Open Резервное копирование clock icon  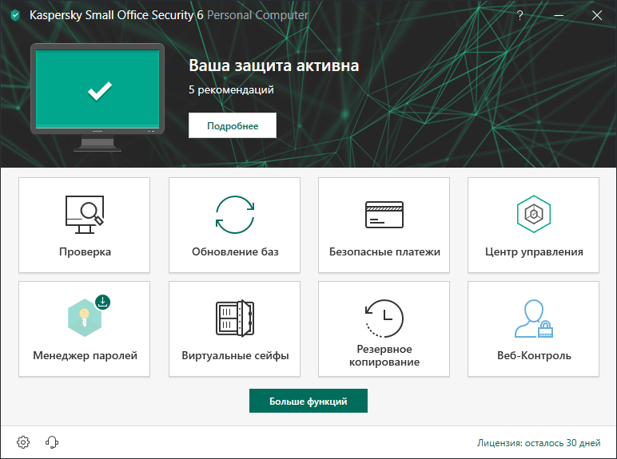pos(384,319)
